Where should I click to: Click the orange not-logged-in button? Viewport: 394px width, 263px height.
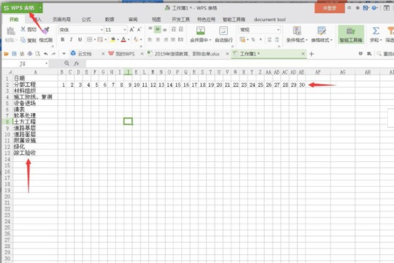[330, 8]
